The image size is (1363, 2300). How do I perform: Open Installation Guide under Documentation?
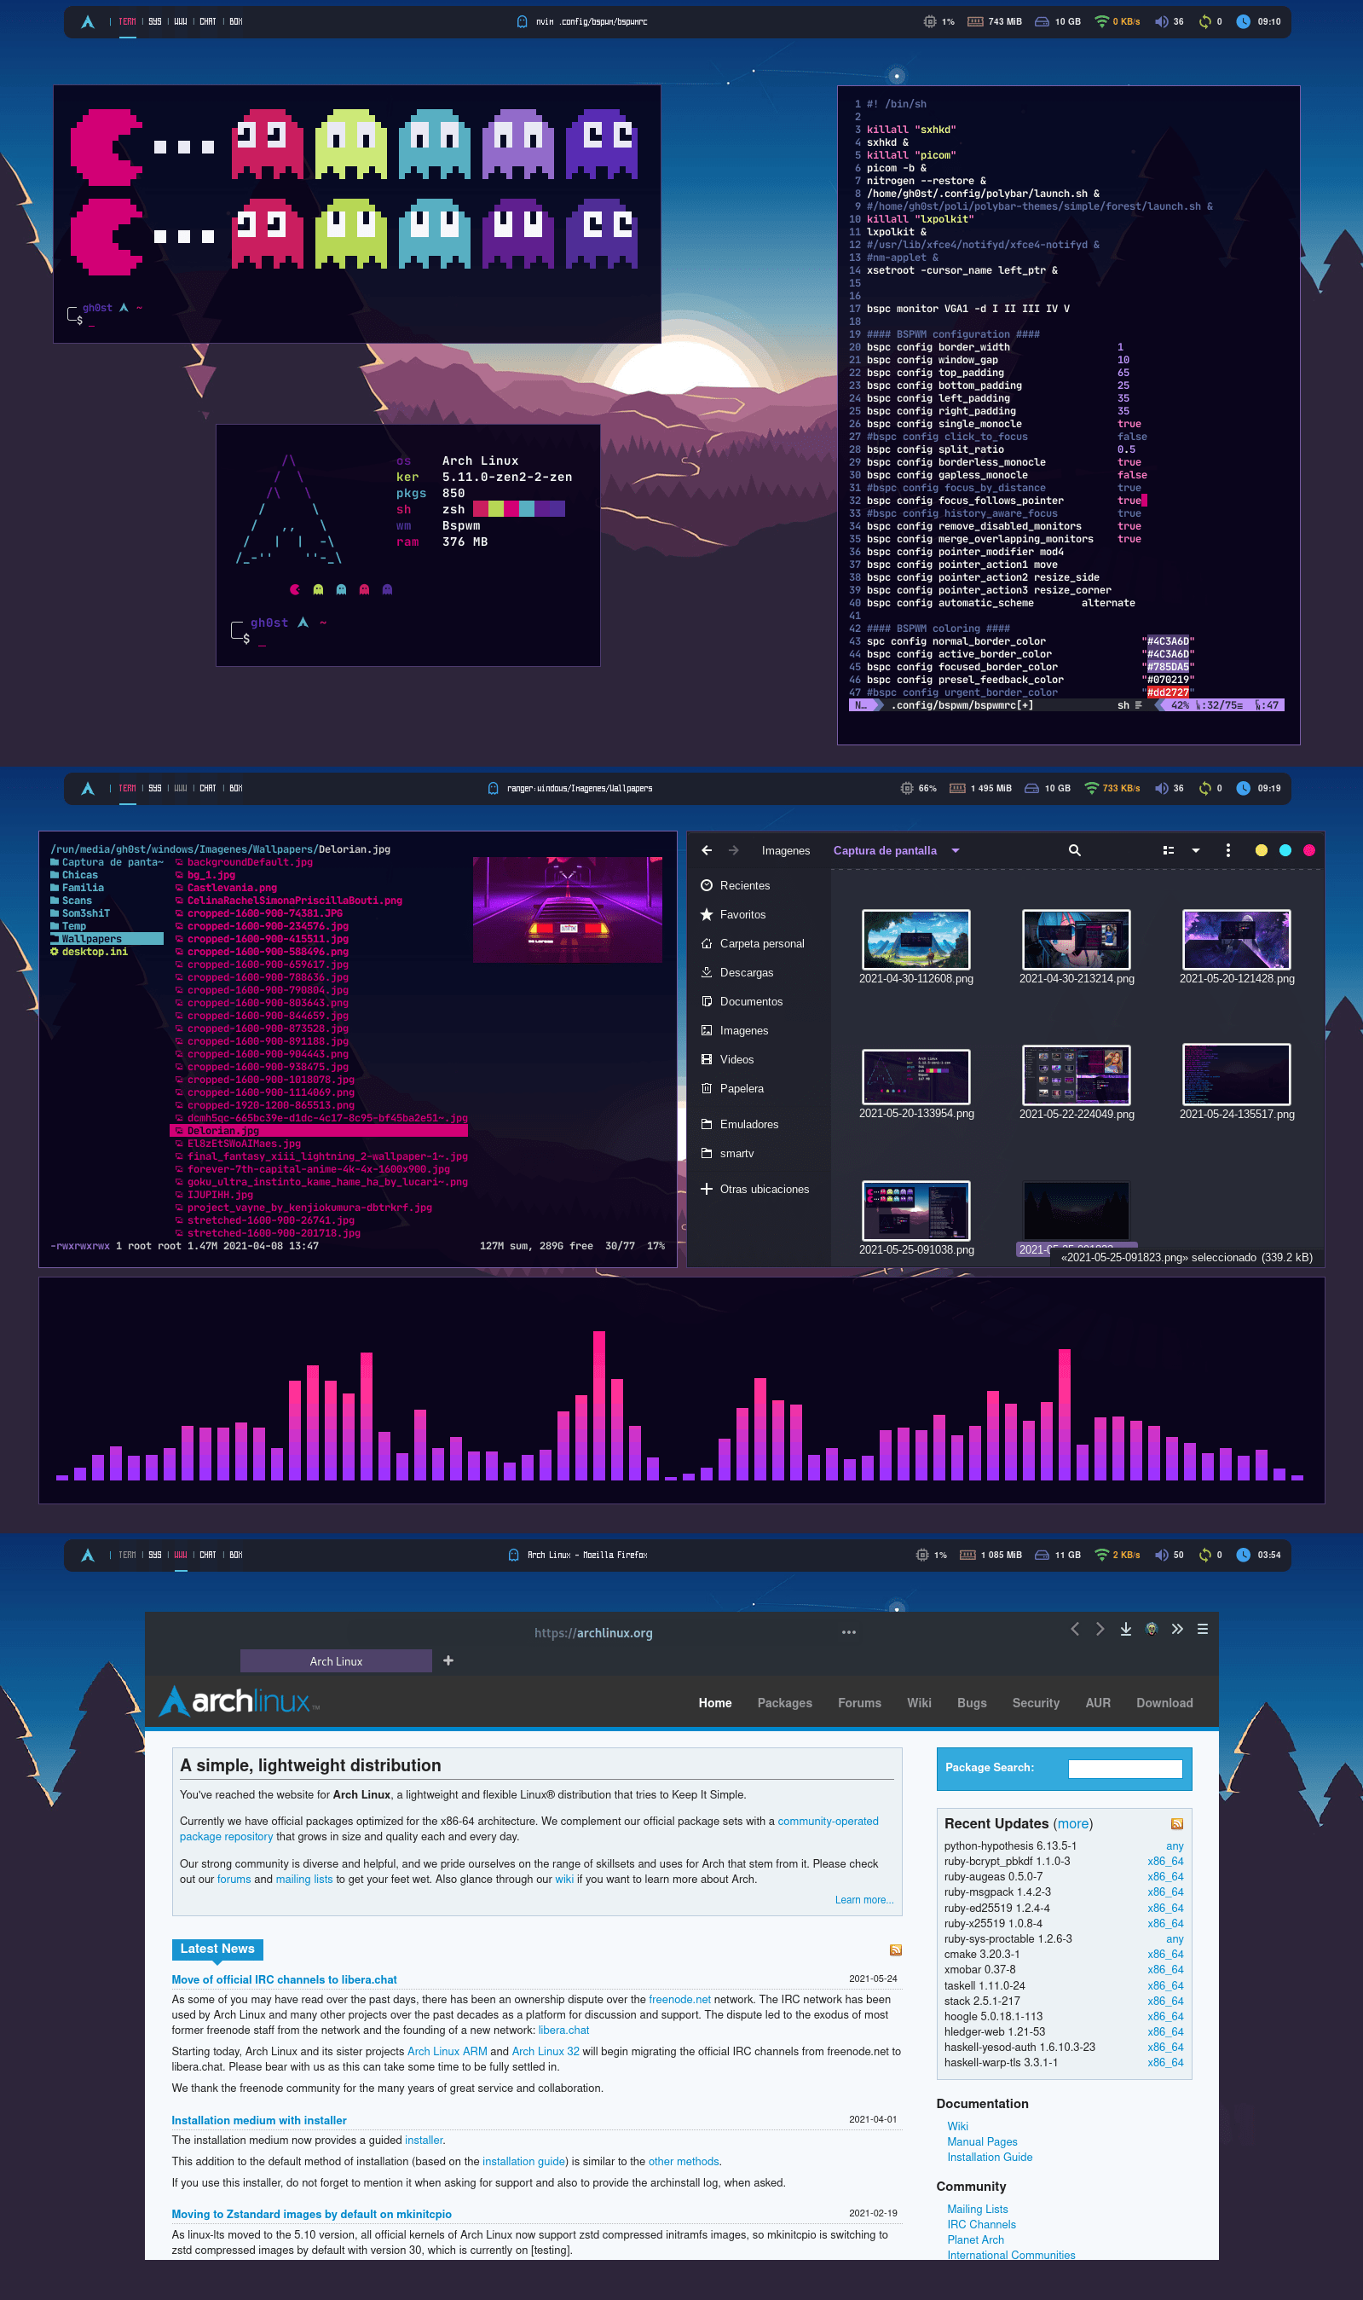[989, 2156]
